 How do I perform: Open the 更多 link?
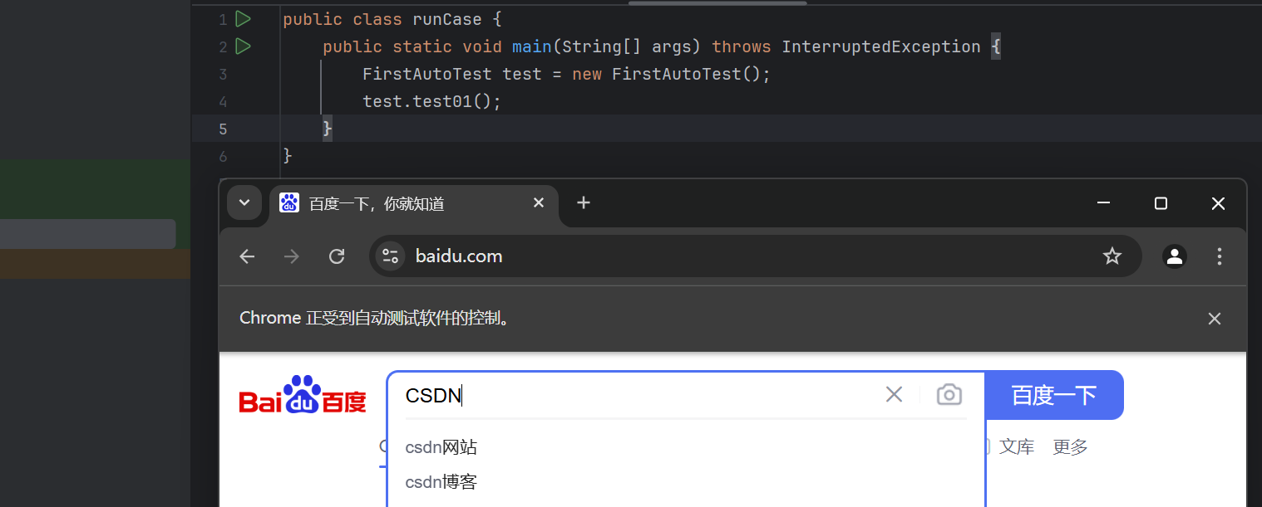click(1070, 447)
